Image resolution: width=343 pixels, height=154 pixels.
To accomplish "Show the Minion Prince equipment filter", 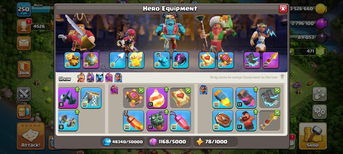I will coord(99,77).
